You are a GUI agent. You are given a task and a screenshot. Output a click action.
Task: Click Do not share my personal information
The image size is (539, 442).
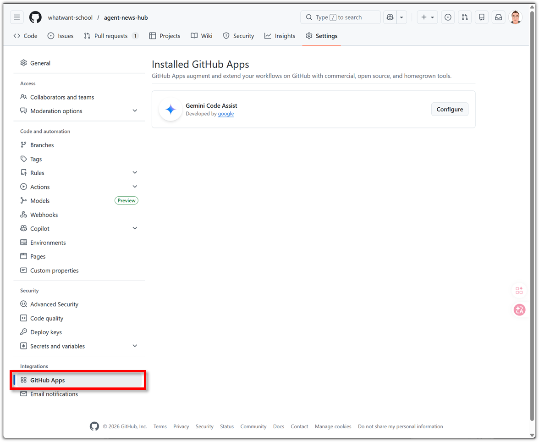click(401, 426)
